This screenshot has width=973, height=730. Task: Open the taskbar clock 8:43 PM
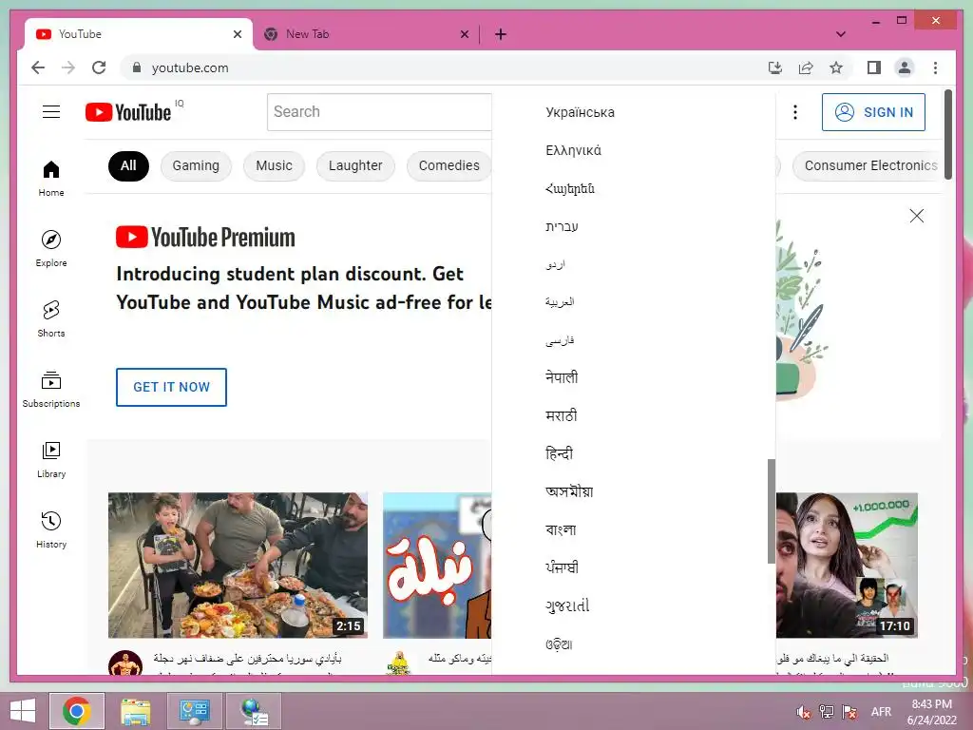(931, 712)
